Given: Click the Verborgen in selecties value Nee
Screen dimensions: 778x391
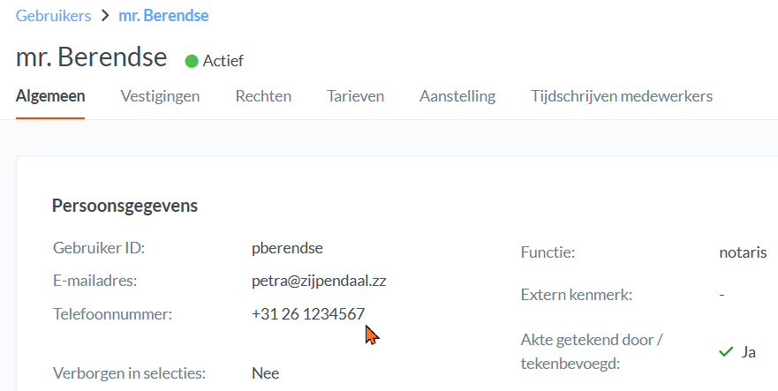Looking at the screenshot, I should tap(265, 372).
